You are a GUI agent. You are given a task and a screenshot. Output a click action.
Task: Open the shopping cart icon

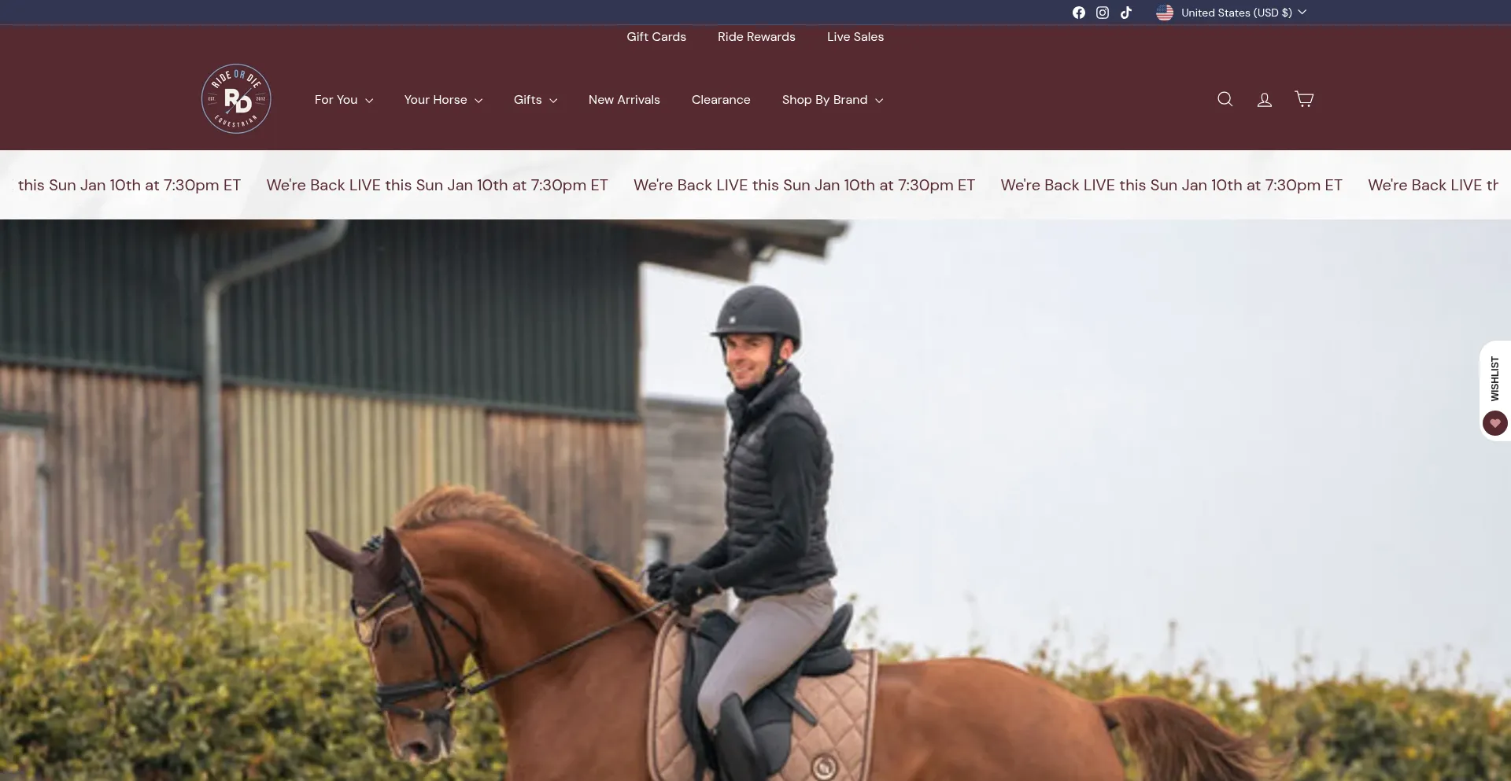tap(1304, 99)
